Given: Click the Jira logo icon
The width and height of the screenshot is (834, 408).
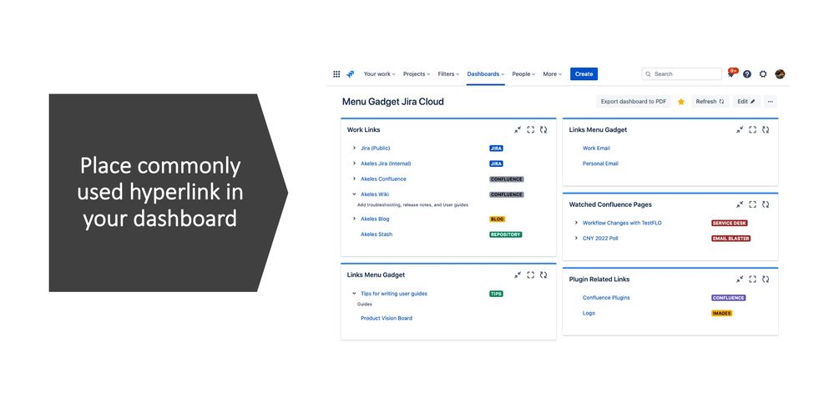Looking at the screenshot, I should 350,74.
